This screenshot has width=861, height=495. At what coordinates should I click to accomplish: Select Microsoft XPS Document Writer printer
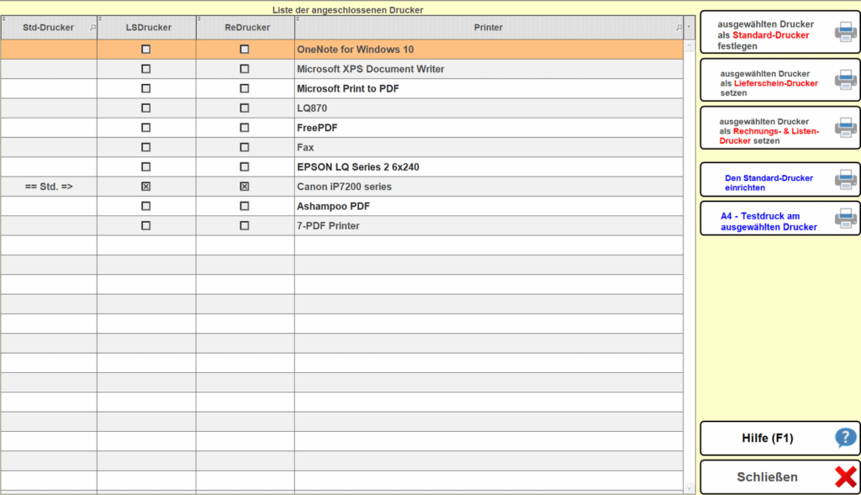click(341, 69)
